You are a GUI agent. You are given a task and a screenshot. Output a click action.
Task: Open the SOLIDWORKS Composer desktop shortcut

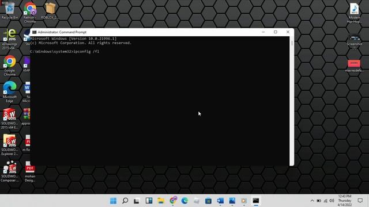pos(10,171)
